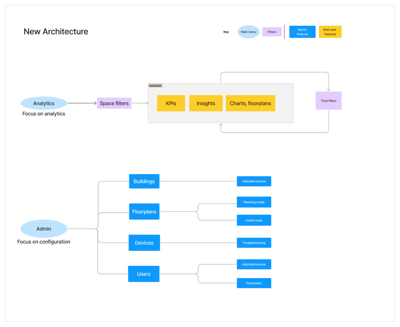
Task: Click the End-user features key swatch
Action: pyautogui.click(x=330, y=32)
